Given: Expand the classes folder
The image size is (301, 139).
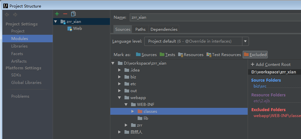Looking at the screenshot, I should (x=132, y=111).
